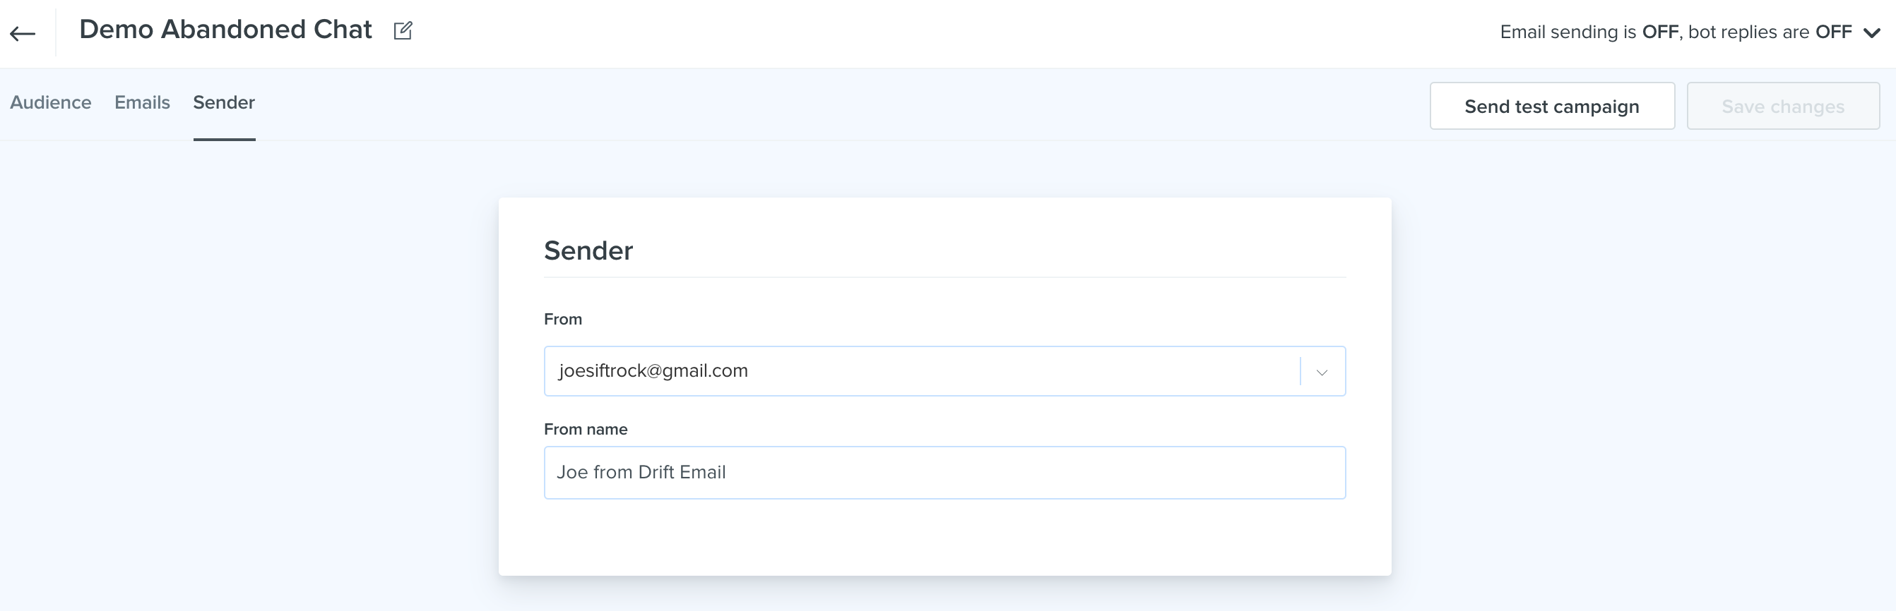Click the Save changes button

pos(1783,106)
